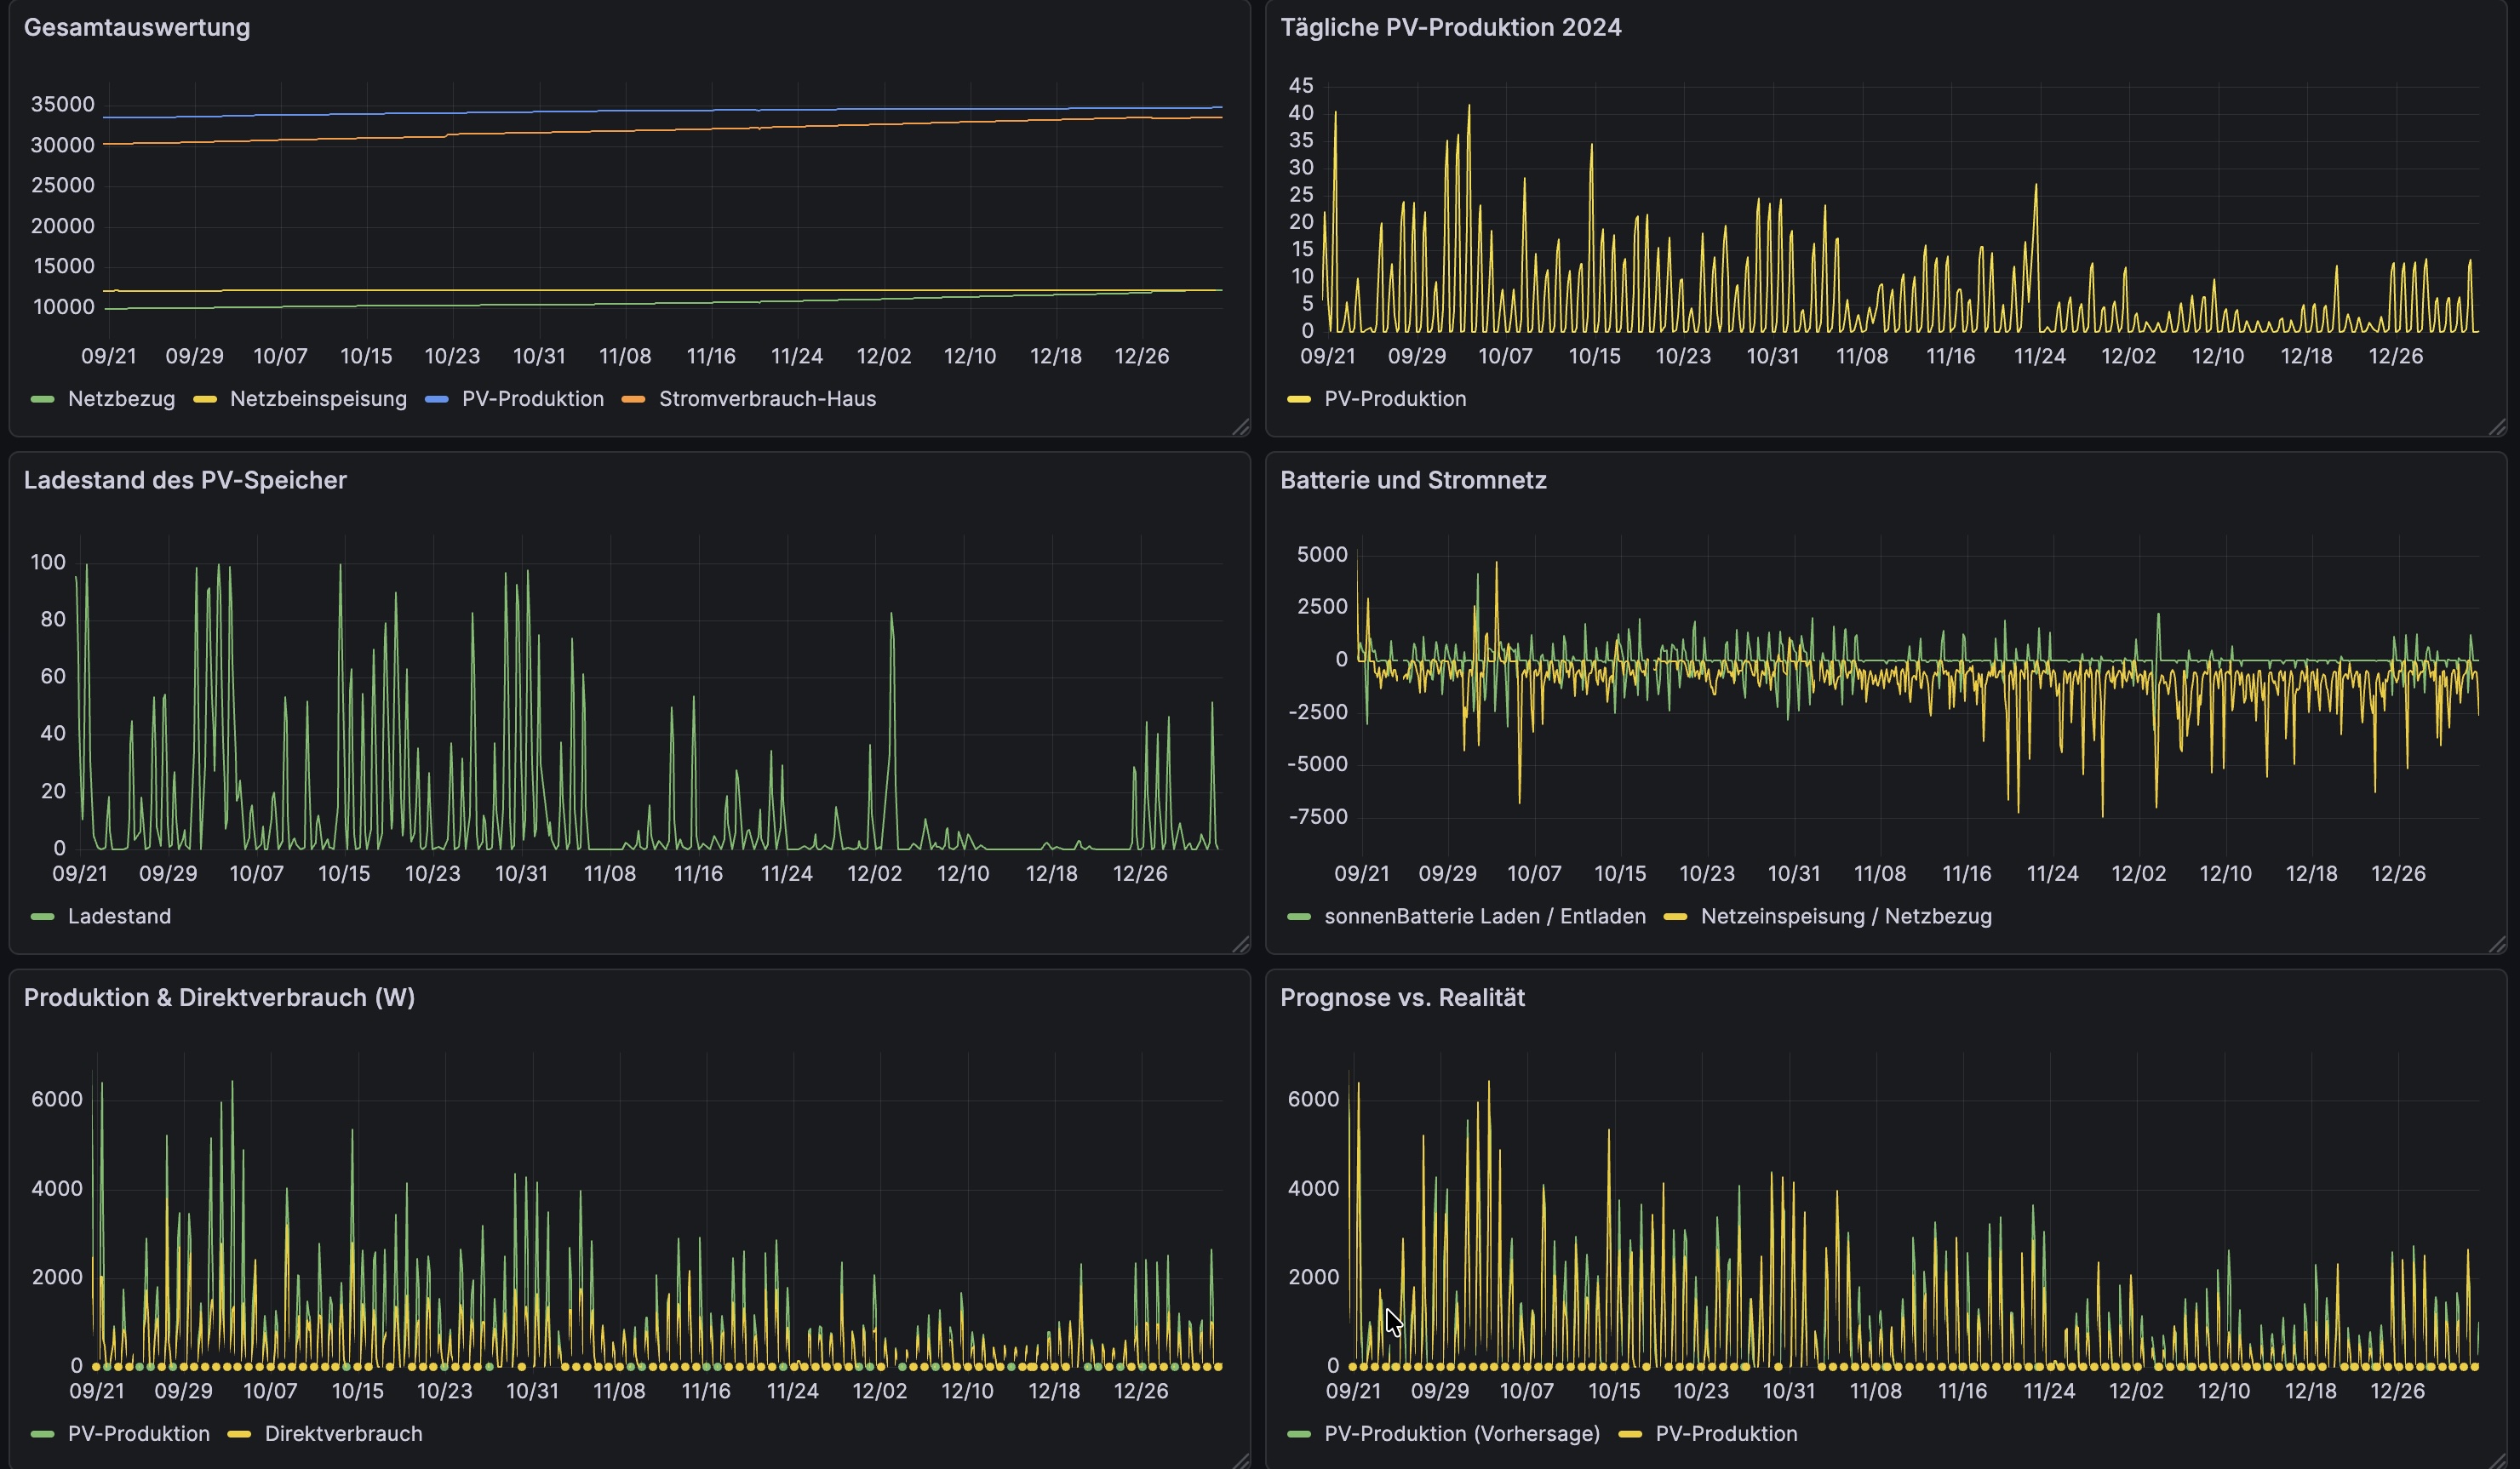Open the Gesamtauswertung panel title menu
Image resolution: width=2520 pixels, height=1469 pixels.
point(137,27)
